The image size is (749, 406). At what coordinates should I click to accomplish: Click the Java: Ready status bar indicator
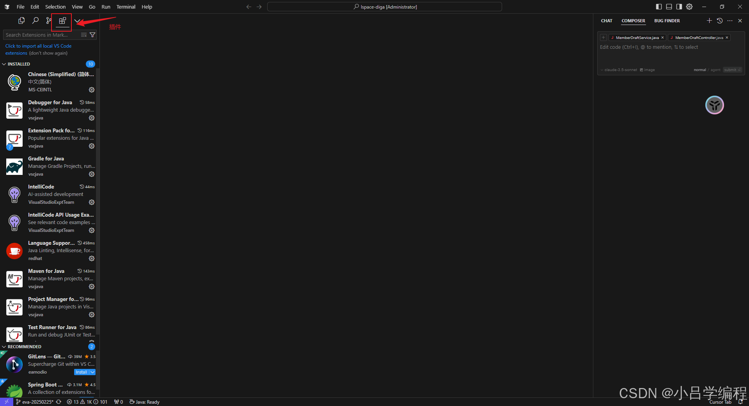click(x=144, y=402)
